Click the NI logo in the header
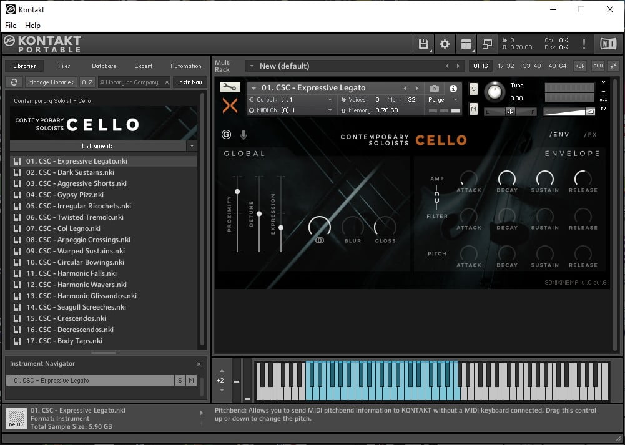The width and height of the screenshot is (625, 445). coord(608,44)
